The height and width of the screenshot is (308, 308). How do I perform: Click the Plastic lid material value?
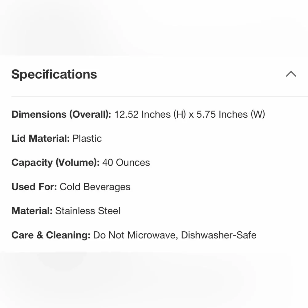point(87,139)
